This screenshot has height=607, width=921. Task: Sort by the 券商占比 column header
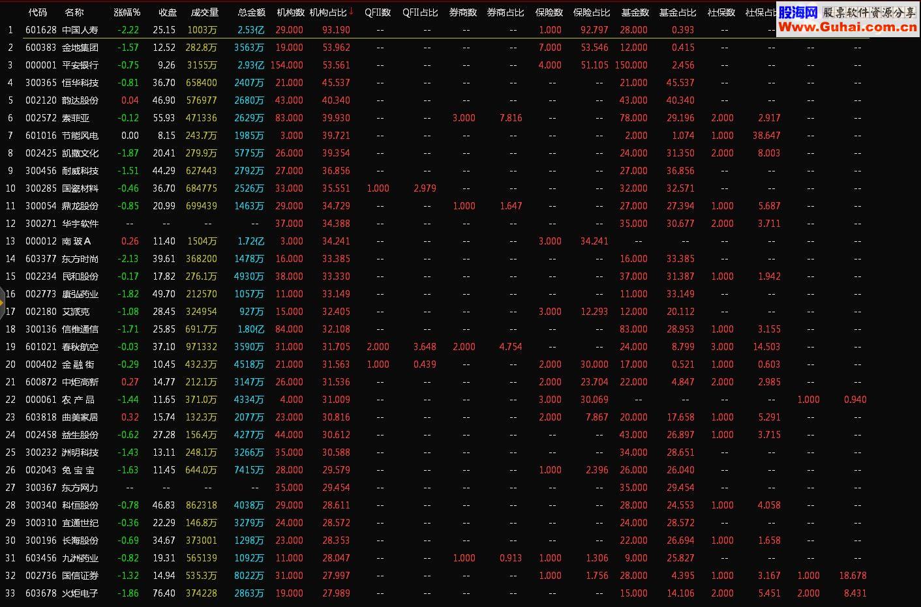click(x=506, y=12)
